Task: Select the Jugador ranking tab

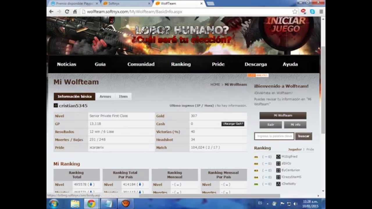Action: coord(295,149)
